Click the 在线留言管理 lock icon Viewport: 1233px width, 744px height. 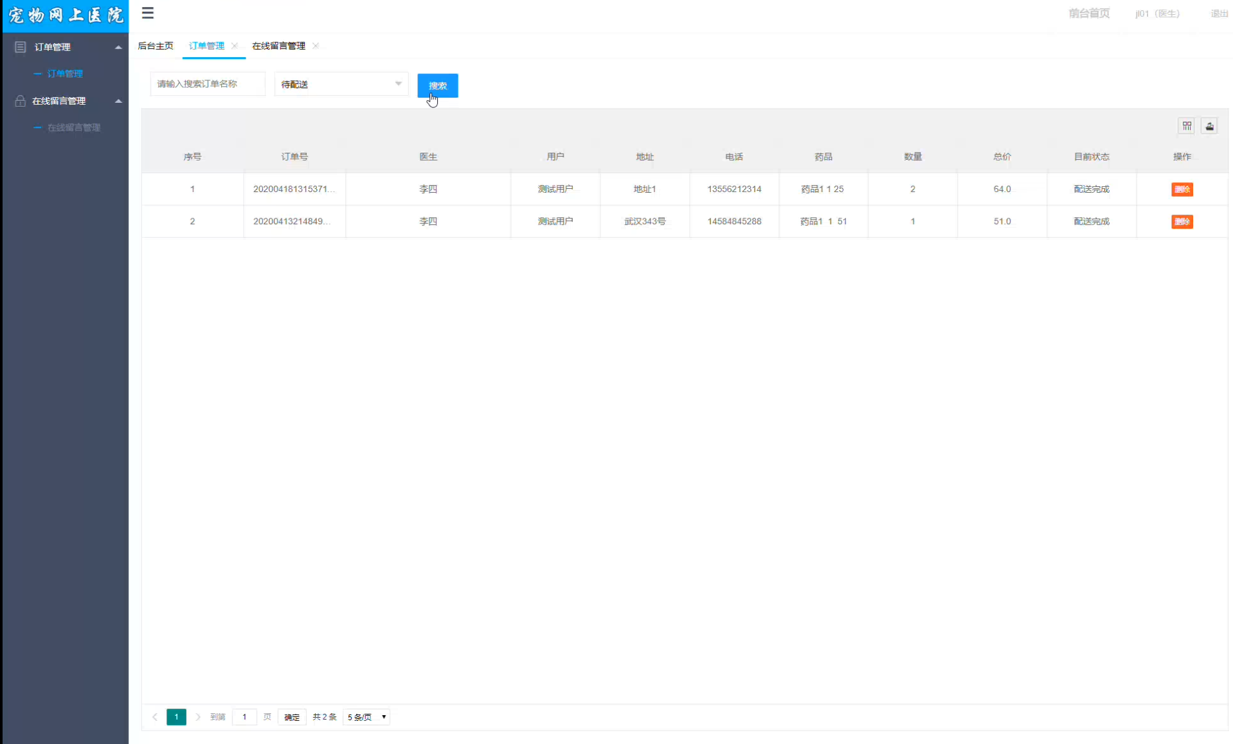click(x=20, y=101)
